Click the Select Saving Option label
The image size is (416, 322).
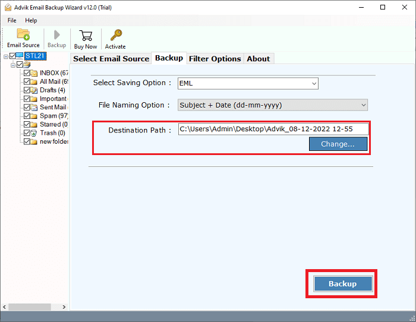point(132,83)
